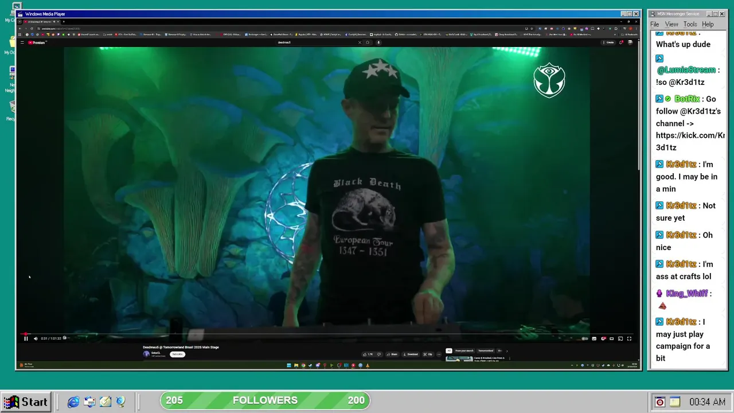Go to YouTube Premium home logo
This screenshot has width=734, height=413.
click(37, 42)
